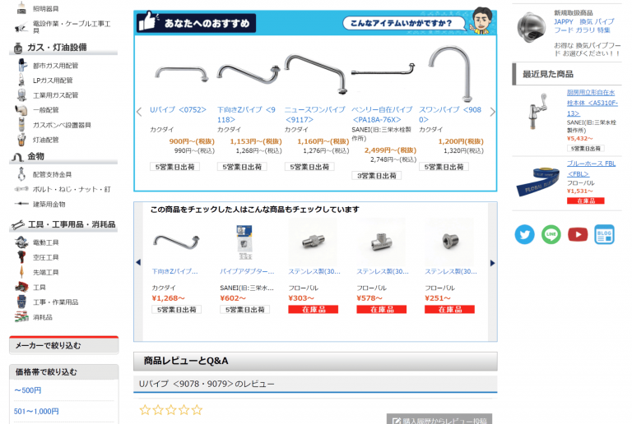This screenshot has height=424, width=632.
Task: Show previous recommended items with left chevron
Action: [139, 112]
